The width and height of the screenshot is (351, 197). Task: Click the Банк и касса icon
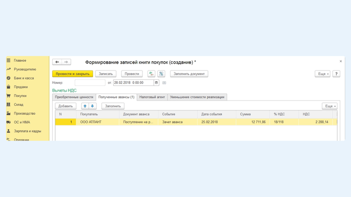click(8, 78)
